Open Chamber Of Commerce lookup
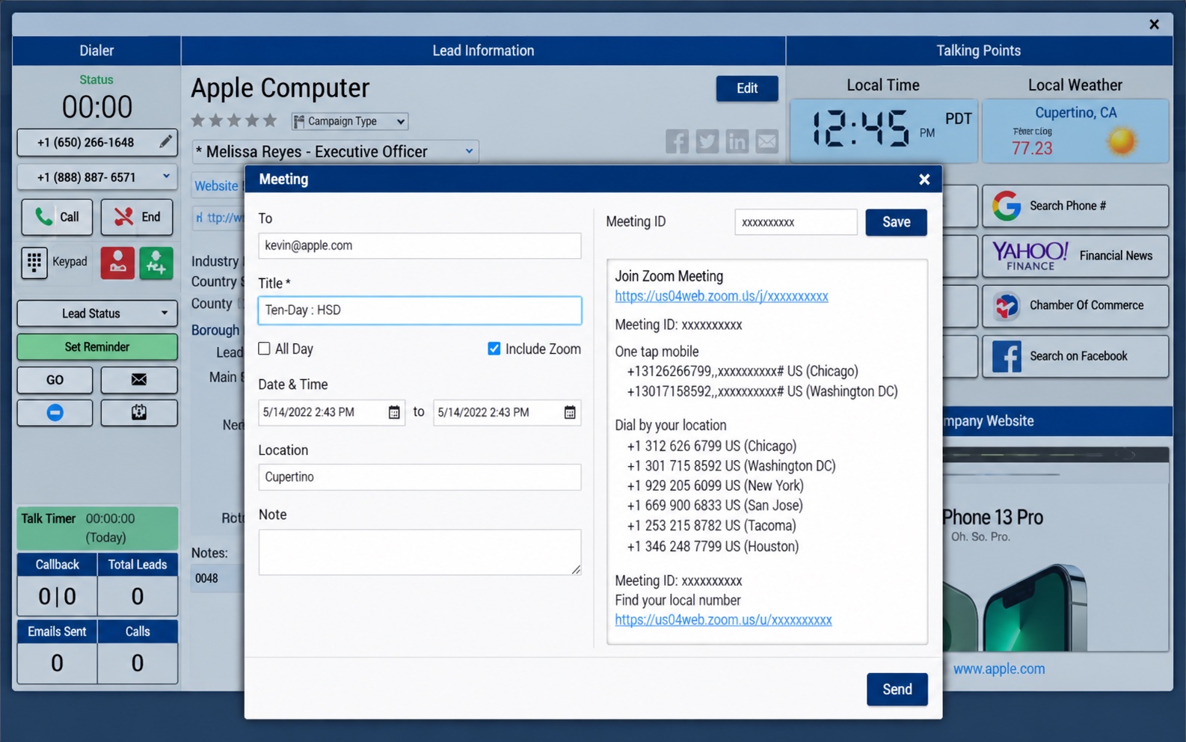Viewport: 1186px width, 742px height. click(1075, 306)
